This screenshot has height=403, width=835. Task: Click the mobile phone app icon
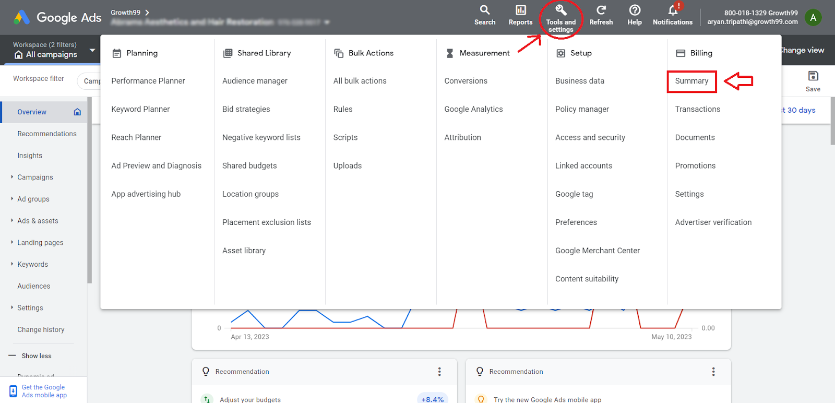pyautogui.click(x=13, y=391)
